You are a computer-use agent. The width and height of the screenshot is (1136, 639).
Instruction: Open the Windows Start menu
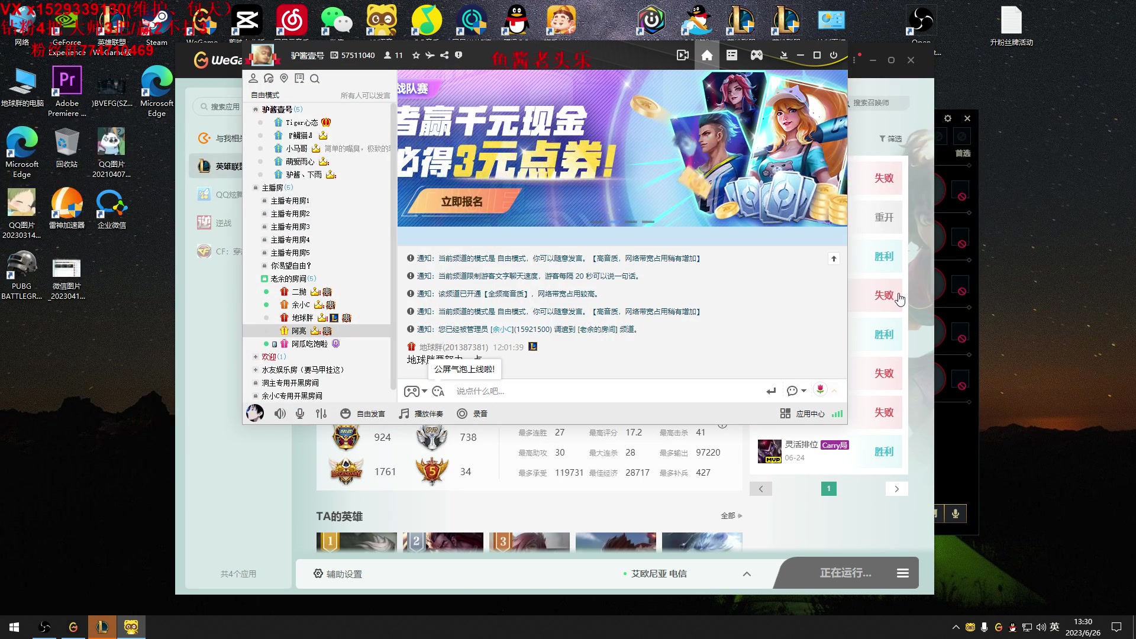[x=14, y=627]
